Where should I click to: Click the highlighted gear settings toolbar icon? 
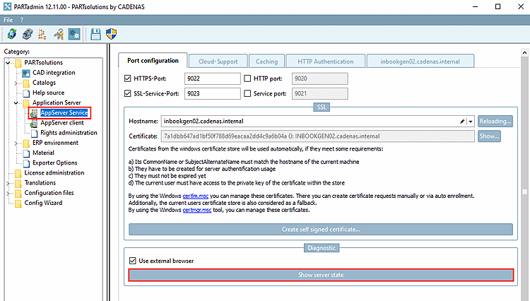pos(74,34)
